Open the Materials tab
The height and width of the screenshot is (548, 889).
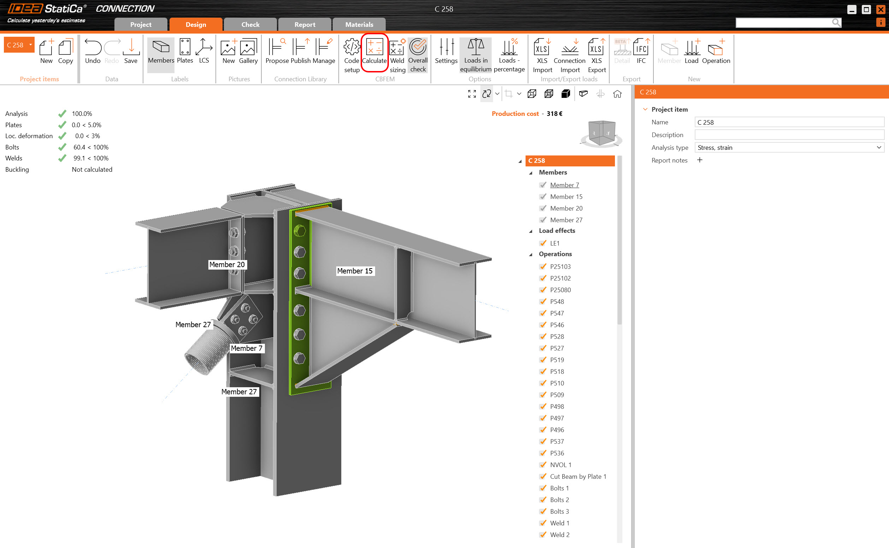[358, 25]
